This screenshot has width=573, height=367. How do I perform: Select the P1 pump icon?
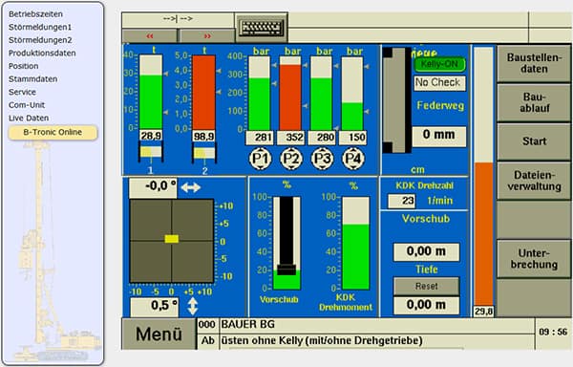(260, 159)
